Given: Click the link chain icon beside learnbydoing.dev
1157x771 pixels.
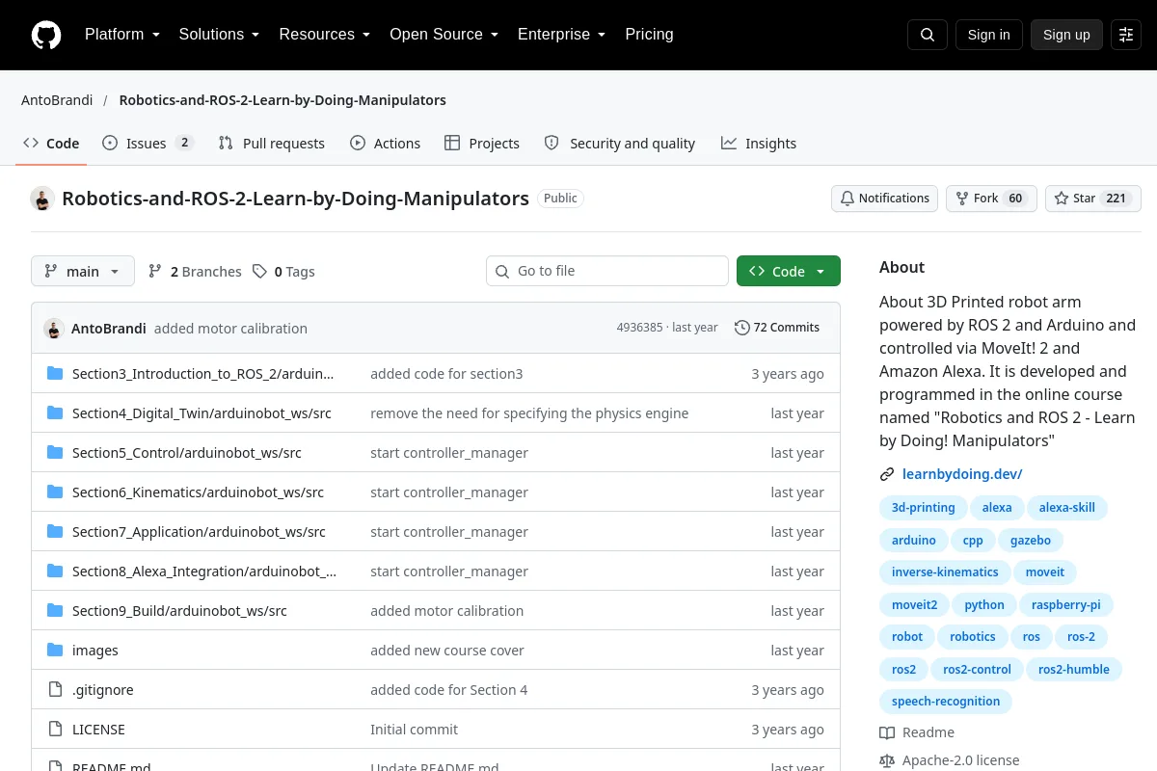Looking at the screenshot, I should [887, 474].
